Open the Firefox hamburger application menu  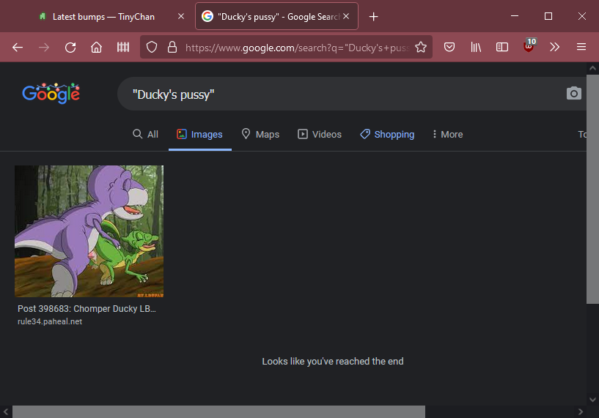(581, 47)
